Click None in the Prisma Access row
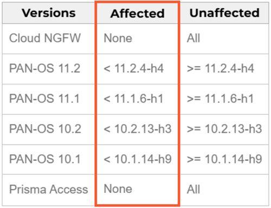Image resolution: width=271 pixels, height=208 pixels. click(118, 188)
